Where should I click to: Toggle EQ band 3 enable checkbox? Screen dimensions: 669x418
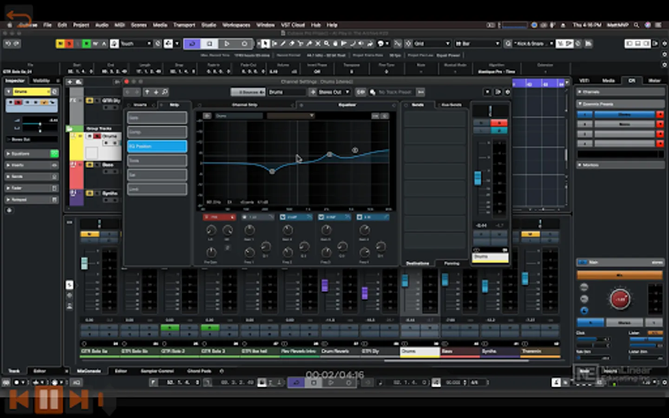(x=321, y=217)
